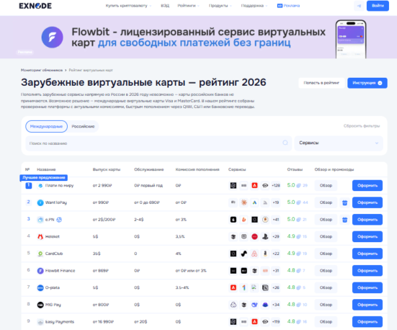Click the Плати по миру logo icon

[x=40, y=186]
